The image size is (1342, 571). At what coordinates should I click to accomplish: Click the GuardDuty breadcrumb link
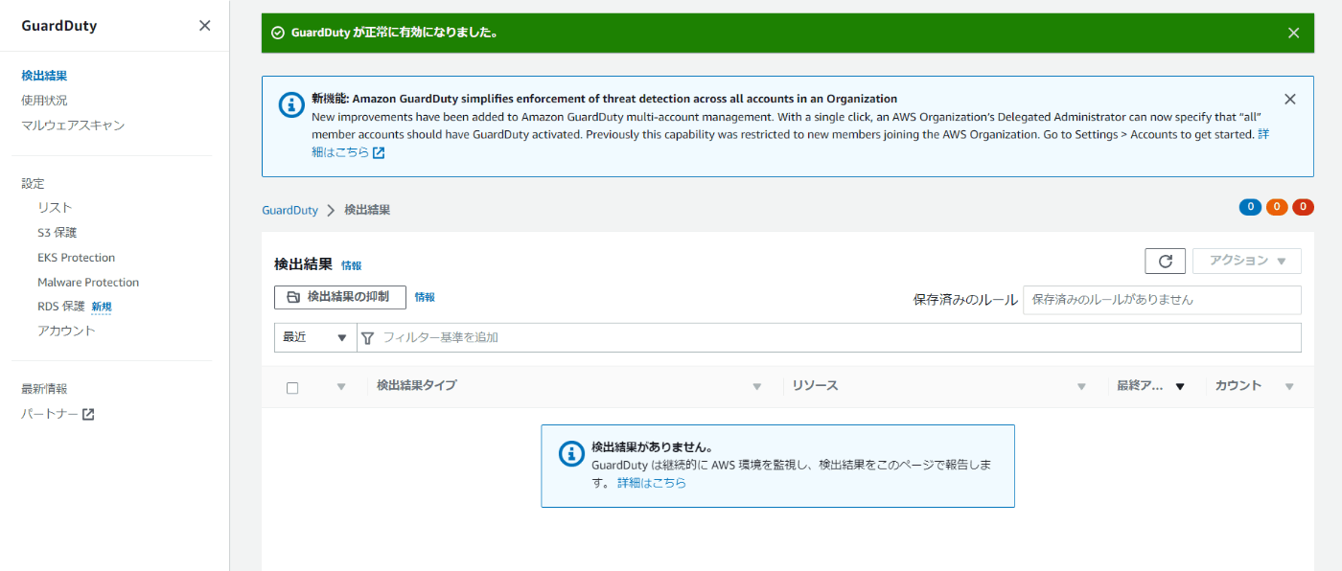pyautogui.click(x=289, y=210)
